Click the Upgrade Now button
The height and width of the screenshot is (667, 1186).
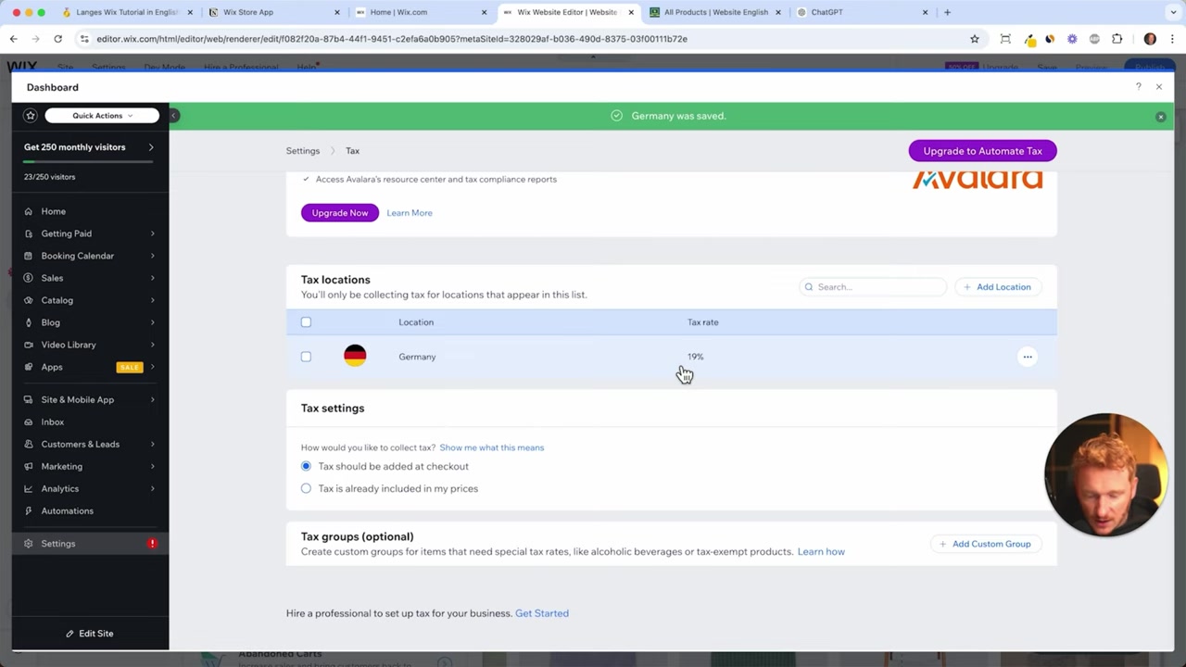coord(339,213)
